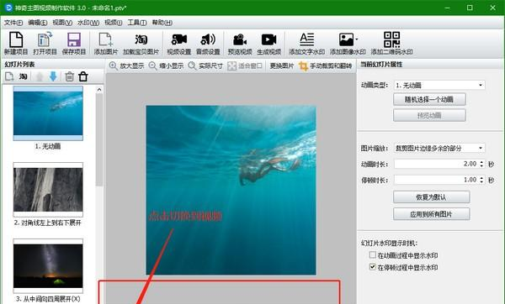505x304 pixels.
Task: Expand the 动画类型 animation type dropdown
Action: coord(481,85)
